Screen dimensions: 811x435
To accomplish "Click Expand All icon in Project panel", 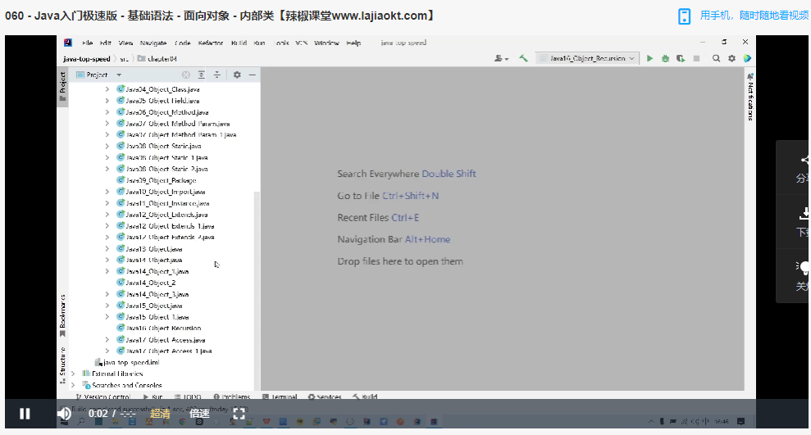I will [201, 75].
